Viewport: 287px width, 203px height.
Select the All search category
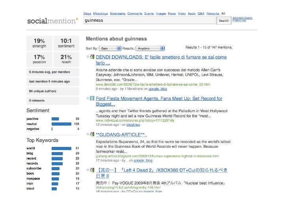pos(223,13)
